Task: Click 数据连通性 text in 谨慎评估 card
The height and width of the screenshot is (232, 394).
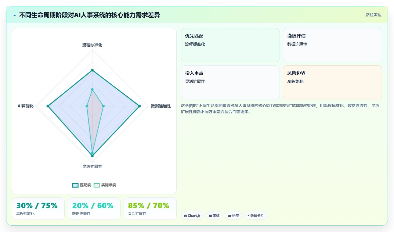Action: click(297, 44)
